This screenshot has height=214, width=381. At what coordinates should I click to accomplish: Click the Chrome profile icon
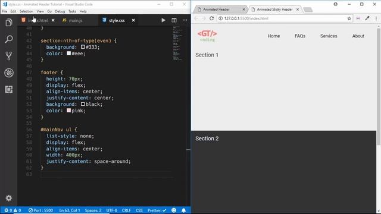(336, 4)
